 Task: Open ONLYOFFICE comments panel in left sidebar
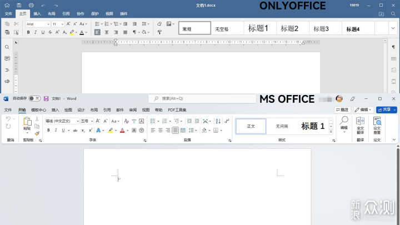click(x=7, y=58)
